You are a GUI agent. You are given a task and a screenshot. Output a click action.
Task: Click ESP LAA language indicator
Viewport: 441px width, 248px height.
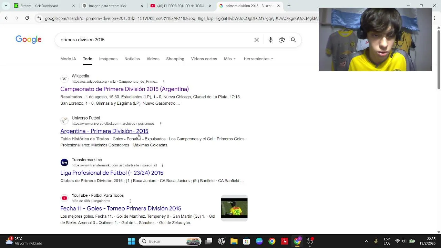pos(387,241)
